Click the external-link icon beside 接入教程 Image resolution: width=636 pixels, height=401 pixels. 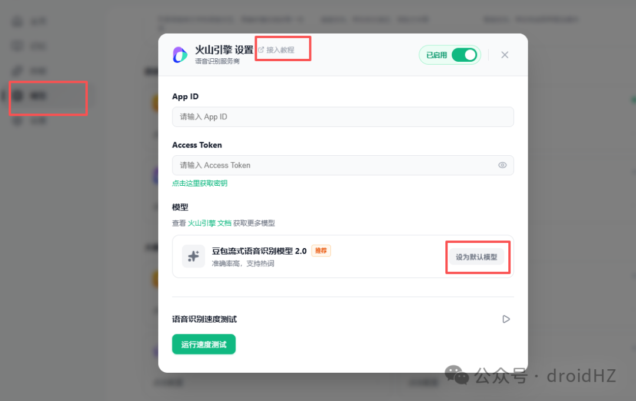261,50
